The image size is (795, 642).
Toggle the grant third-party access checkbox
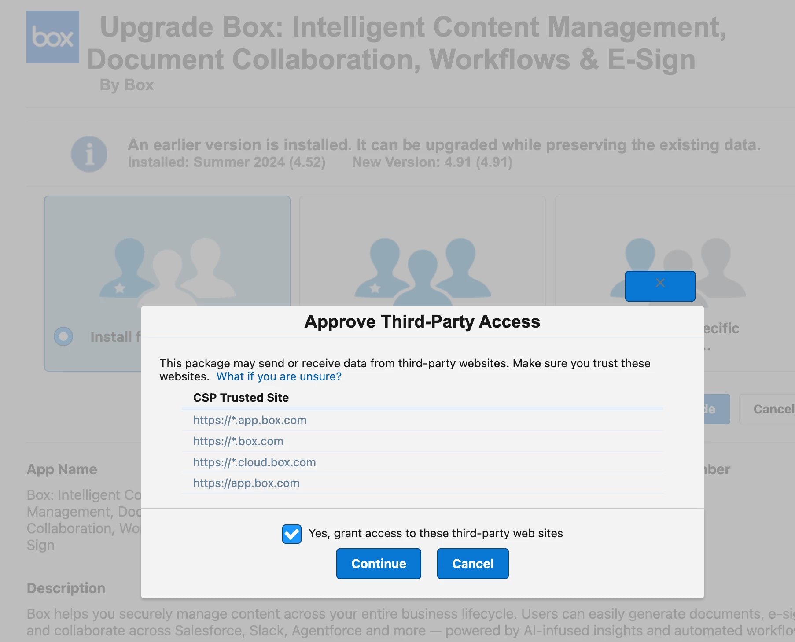[292, 534]
